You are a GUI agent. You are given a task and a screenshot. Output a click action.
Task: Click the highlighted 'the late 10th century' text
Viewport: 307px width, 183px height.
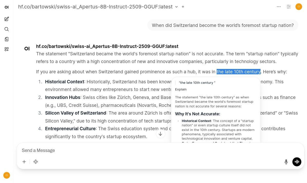(x=238, y=72)
